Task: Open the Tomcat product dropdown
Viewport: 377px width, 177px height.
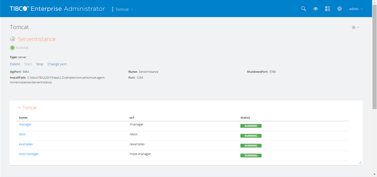Action: click(124, 9)
